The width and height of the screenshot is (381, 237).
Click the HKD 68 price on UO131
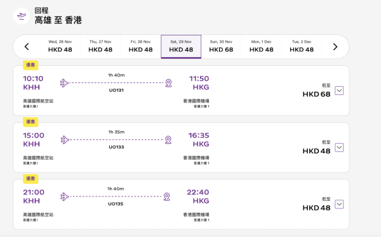click(316, 94)
